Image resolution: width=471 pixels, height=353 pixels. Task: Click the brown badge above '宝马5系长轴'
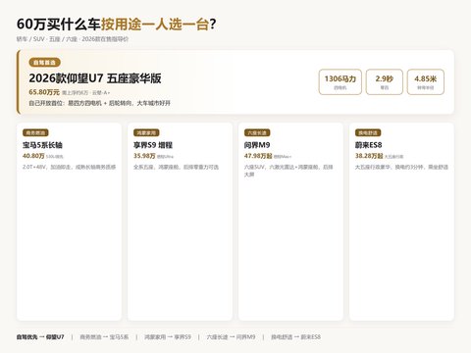35,132
